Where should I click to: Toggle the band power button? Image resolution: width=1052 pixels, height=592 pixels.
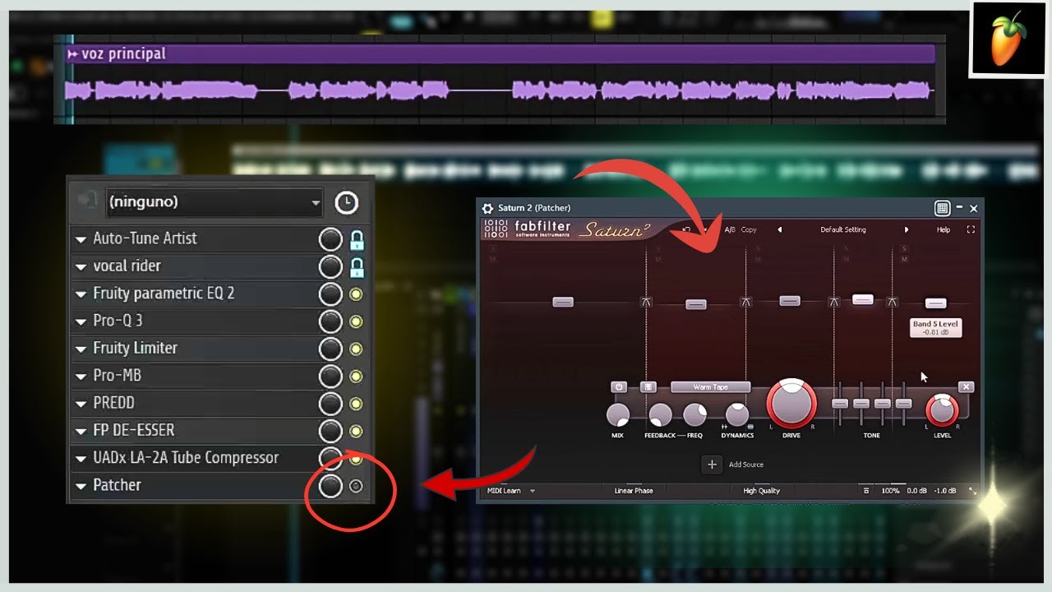(x=619, y=386)
